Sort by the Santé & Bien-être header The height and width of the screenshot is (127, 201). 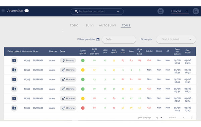click(94, 51)
